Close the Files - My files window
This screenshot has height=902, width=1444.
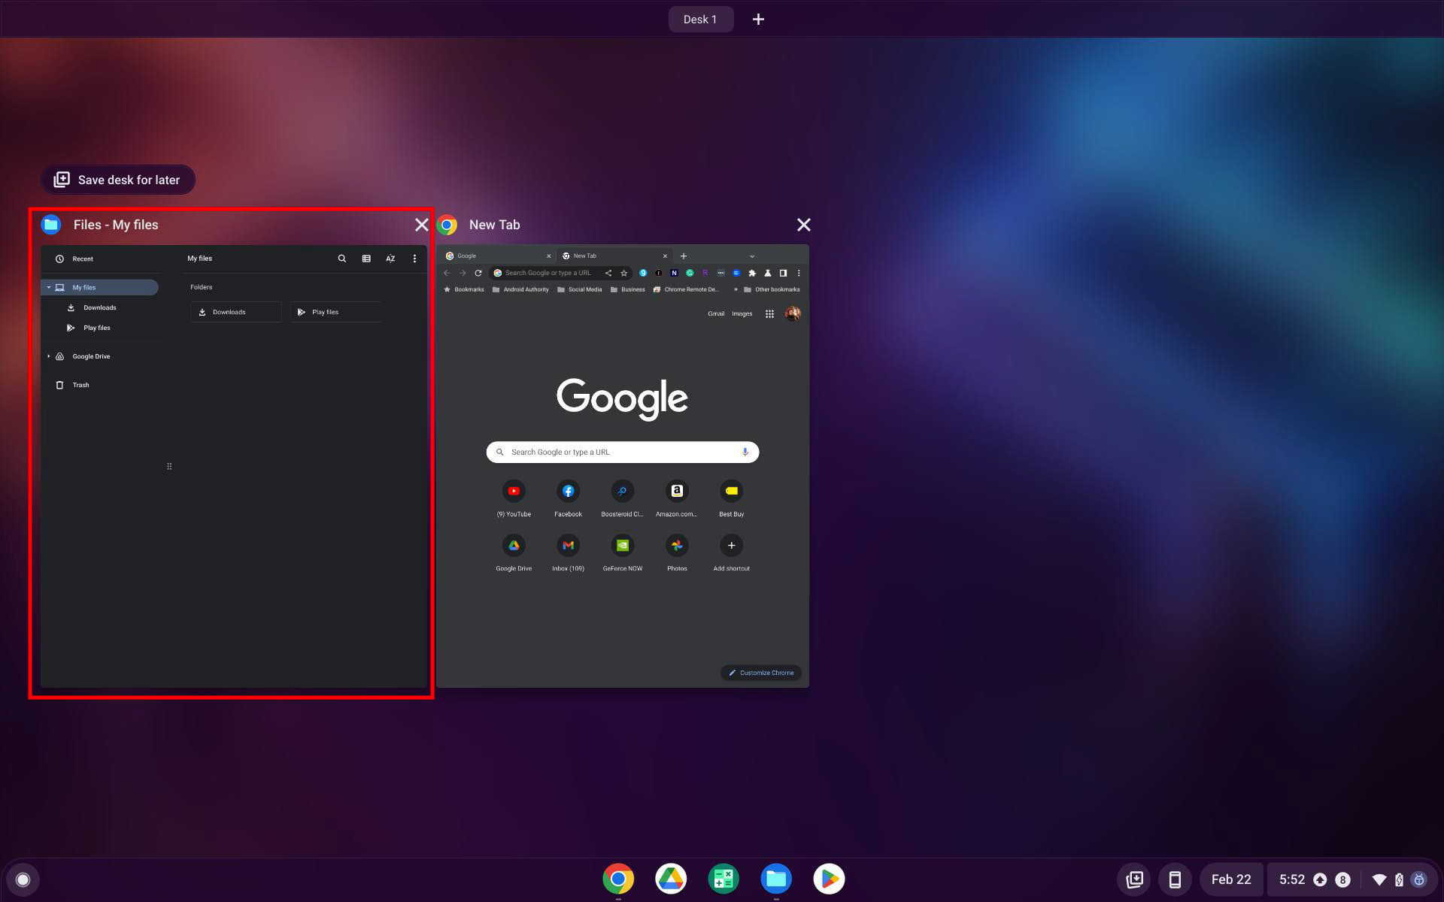click(x=421, y=225)
